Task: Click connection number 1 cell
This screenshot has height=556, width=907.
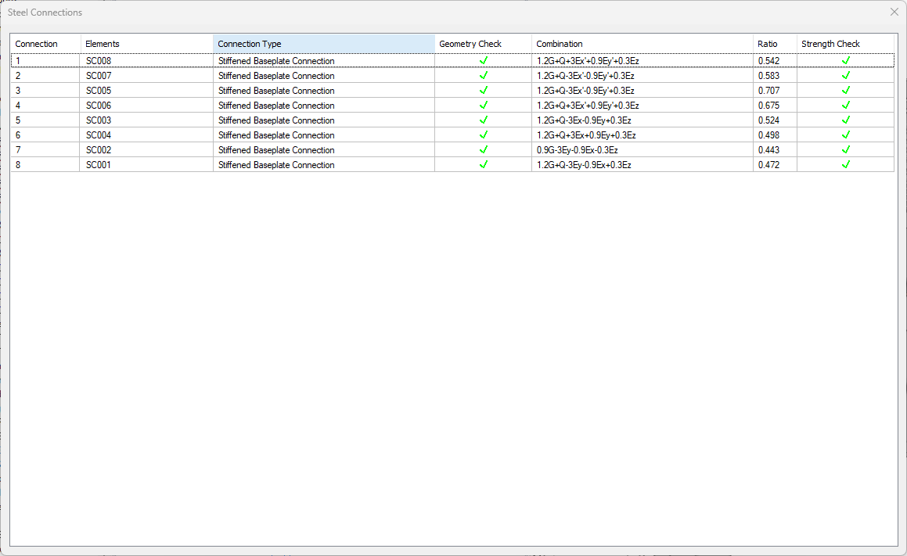Action: pos(45,61)
